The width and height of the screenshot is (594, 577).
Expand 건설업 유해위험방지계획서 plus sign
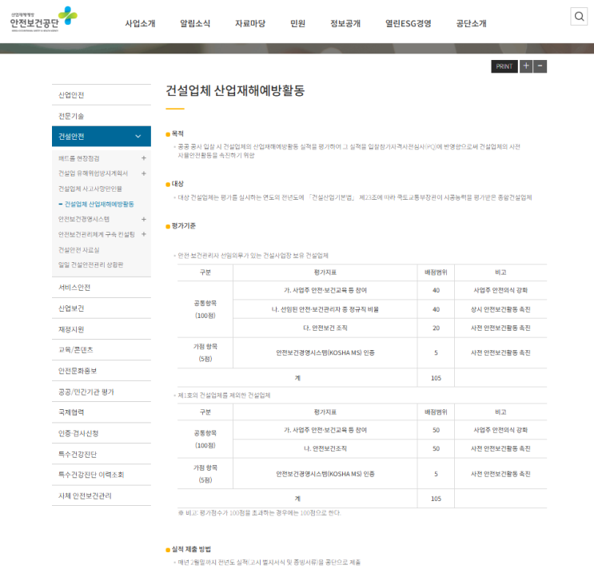pyautogui.click(x=144, y=173)
